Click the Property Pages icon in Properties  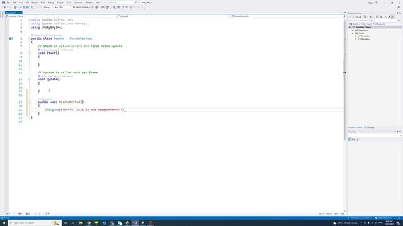pyautogui.click(x=358, y=139)
